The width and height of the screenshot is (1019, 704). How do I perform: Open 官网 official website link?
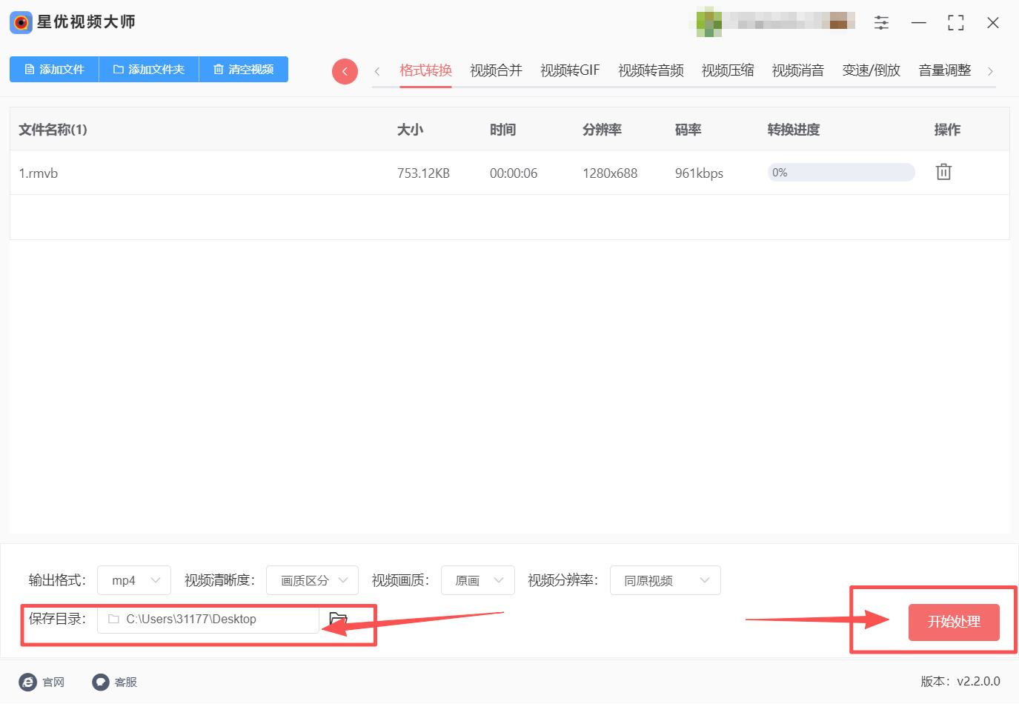(42, 682)
